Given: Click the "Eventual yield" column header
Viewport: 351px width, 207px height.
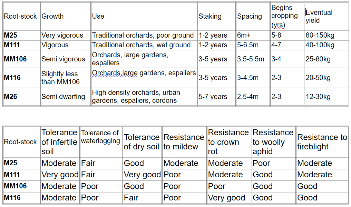Looking at the screenshot, I should click(x=319, y=16).
